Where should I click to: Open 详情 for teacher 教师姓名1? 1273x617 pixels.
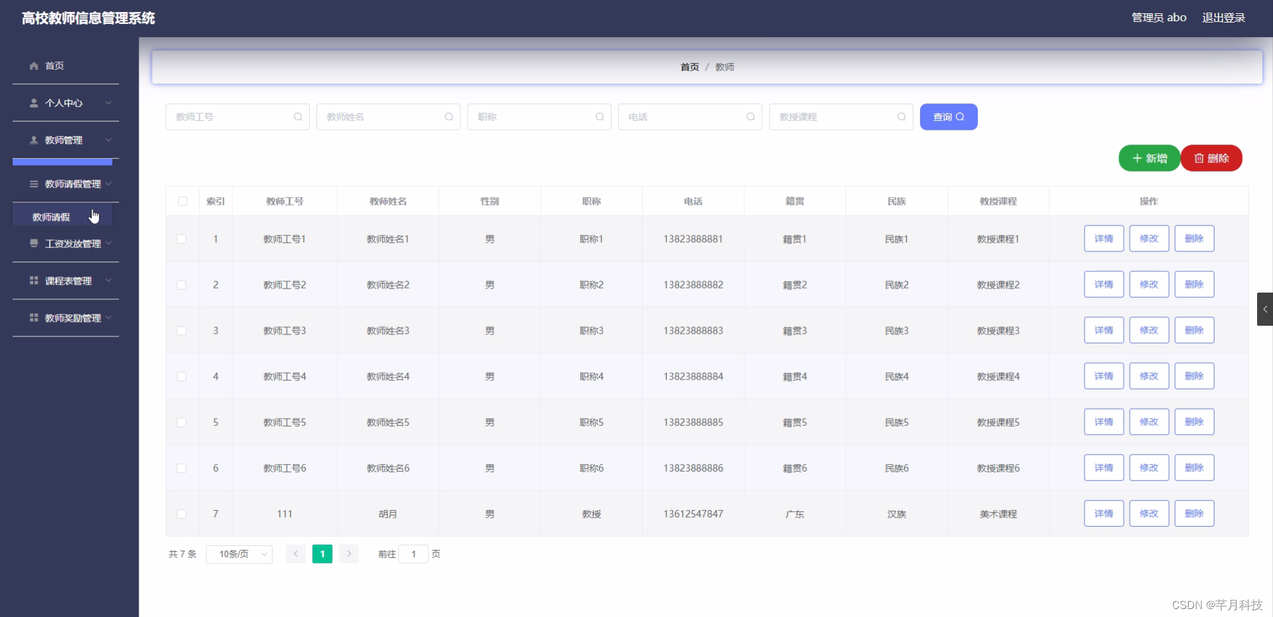(x=1103, y=238)
